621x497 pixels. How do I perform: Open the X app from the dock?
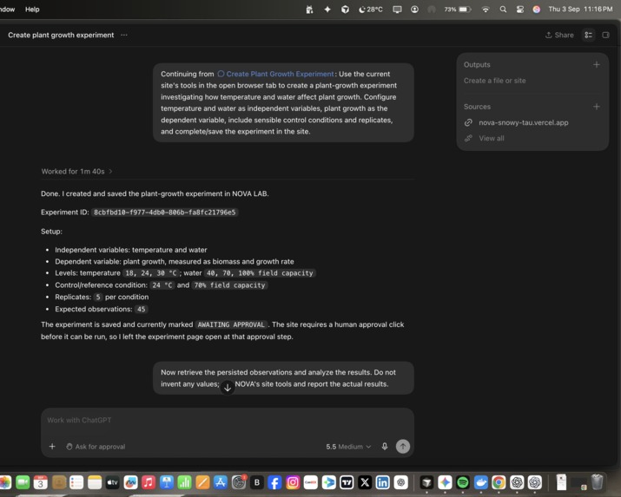365,482
